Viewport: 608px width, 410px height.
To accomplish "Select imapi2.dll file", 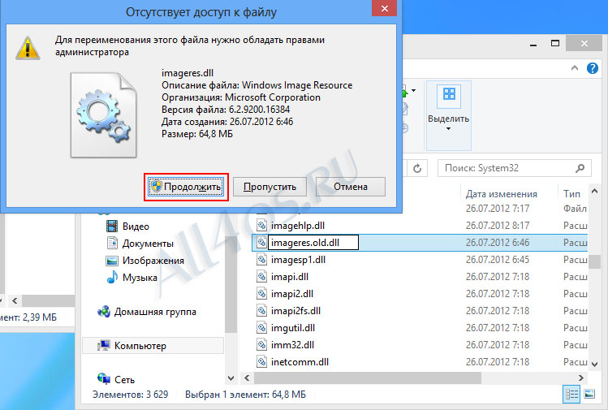I will point(292,294).
